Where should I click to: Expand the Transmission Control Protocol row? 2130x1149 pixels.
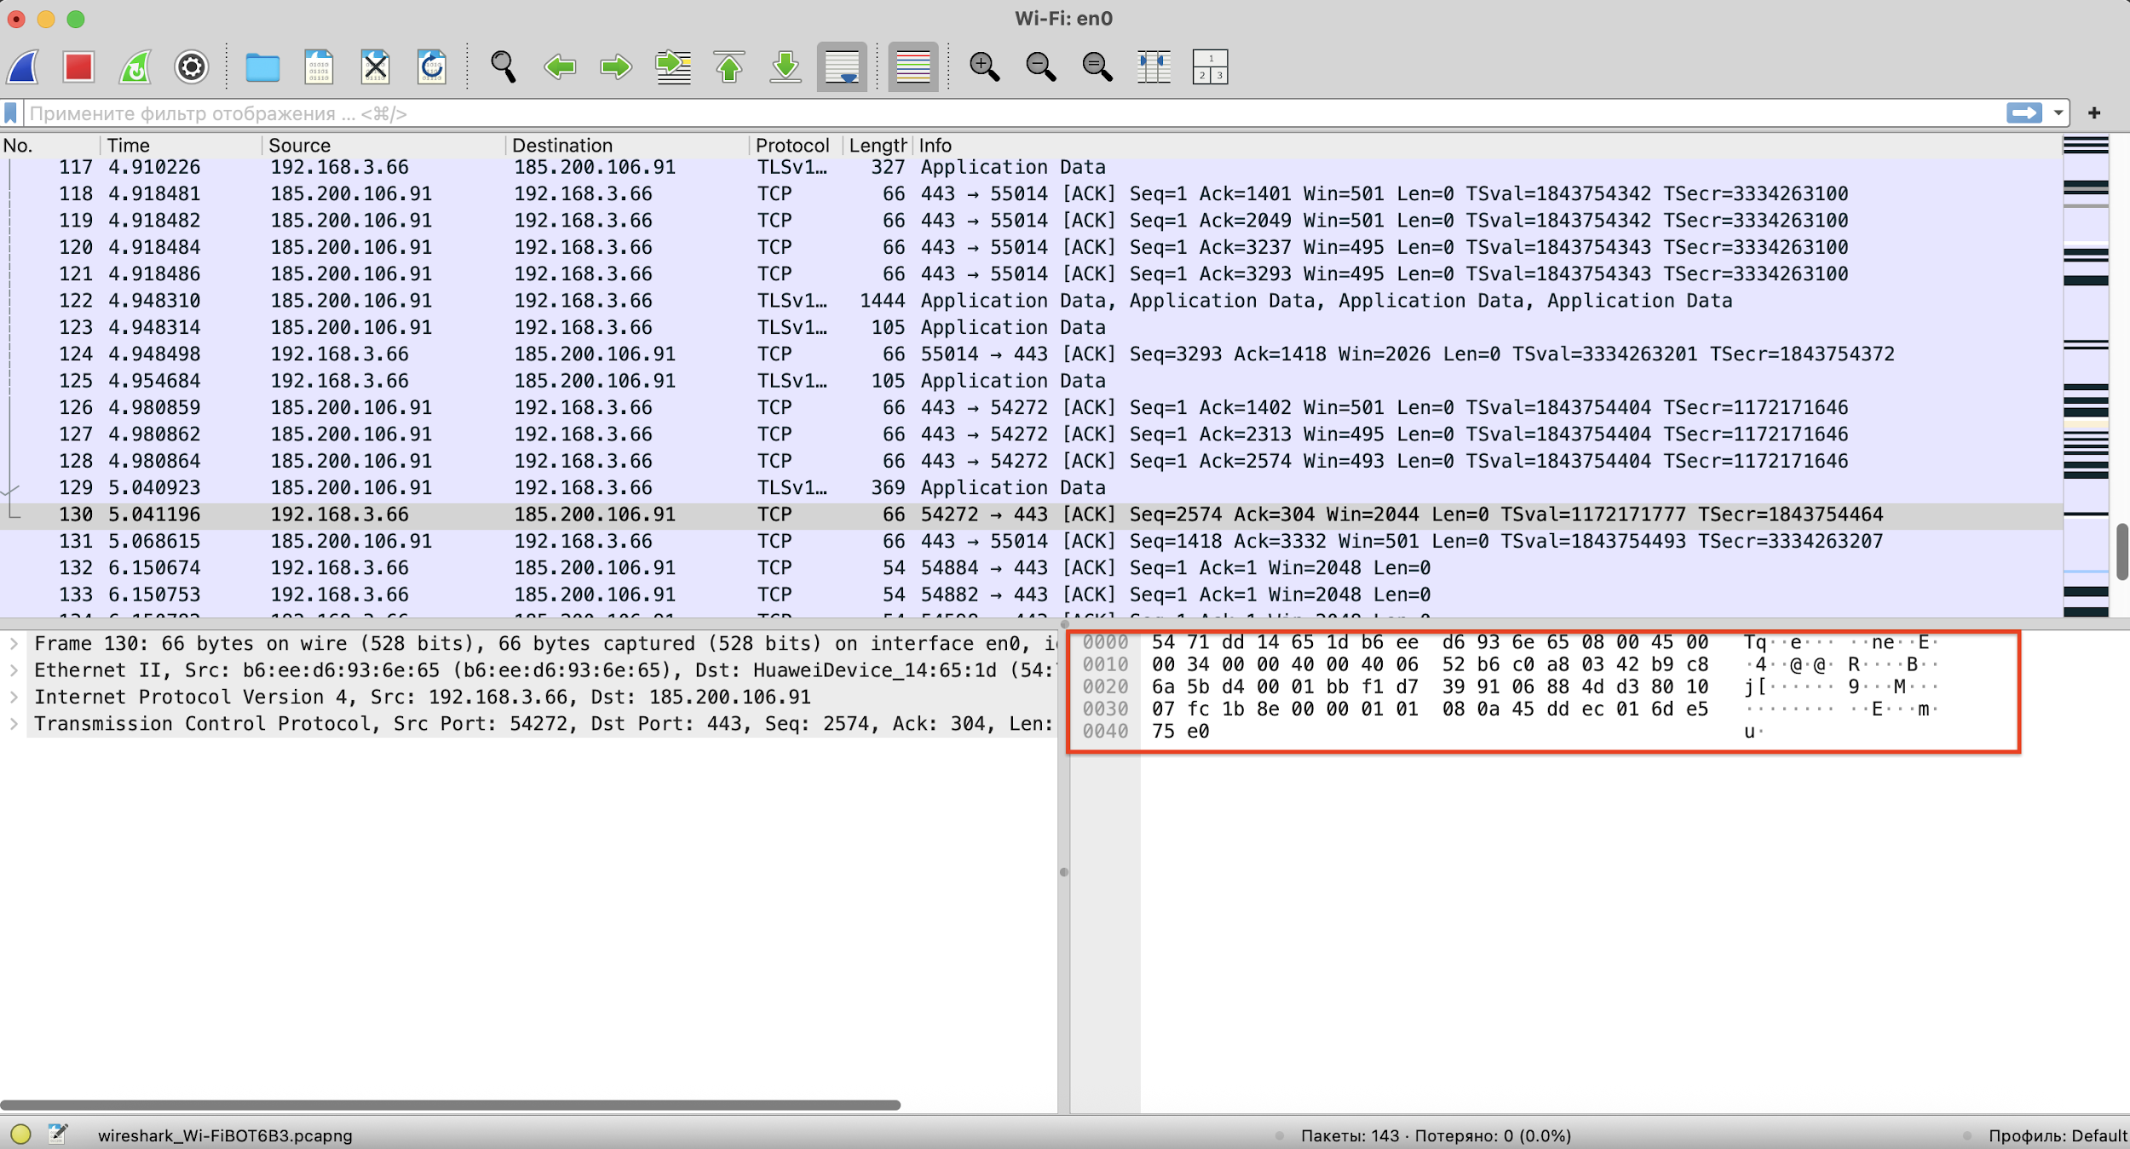click(x=14, y=724)
